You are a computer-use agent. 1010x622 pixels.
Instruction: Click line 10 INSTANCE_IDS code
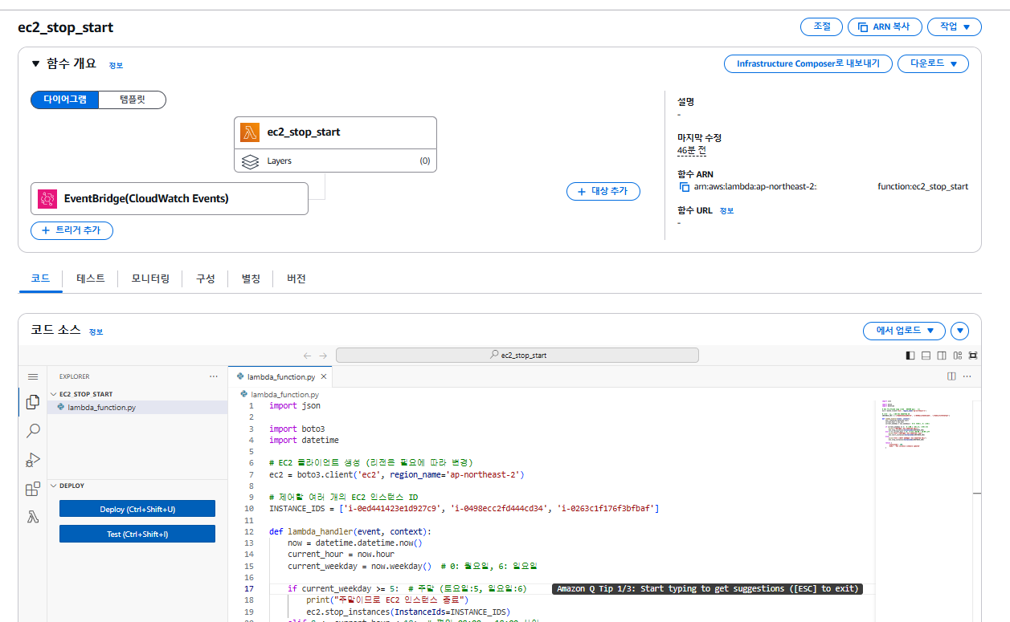point(464,508)
